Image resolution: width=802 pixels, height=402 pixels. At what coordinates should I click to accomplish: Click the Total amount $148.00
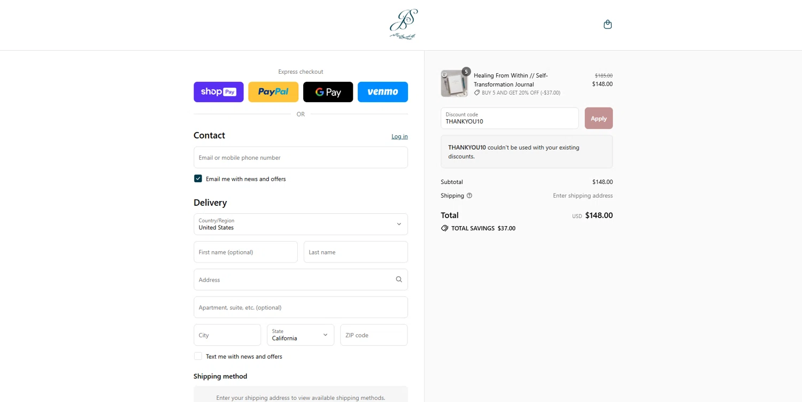599,215
